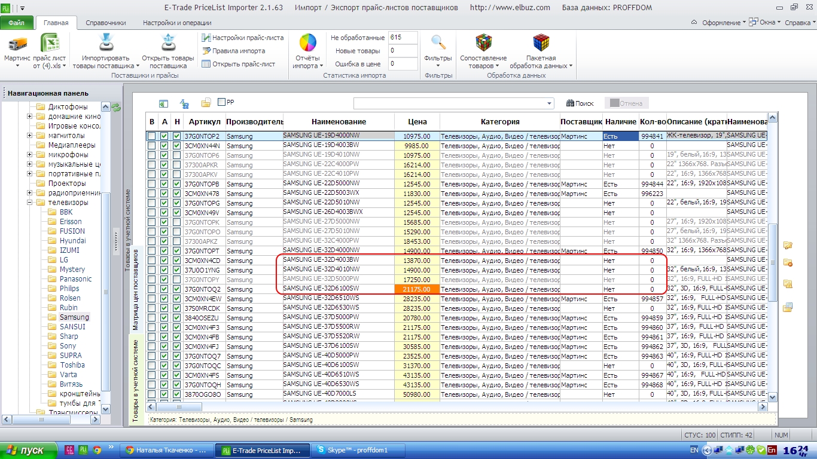Open the Chrome quick launch icon
Viewport: 817px width, 459px height.
coord(96,450)
